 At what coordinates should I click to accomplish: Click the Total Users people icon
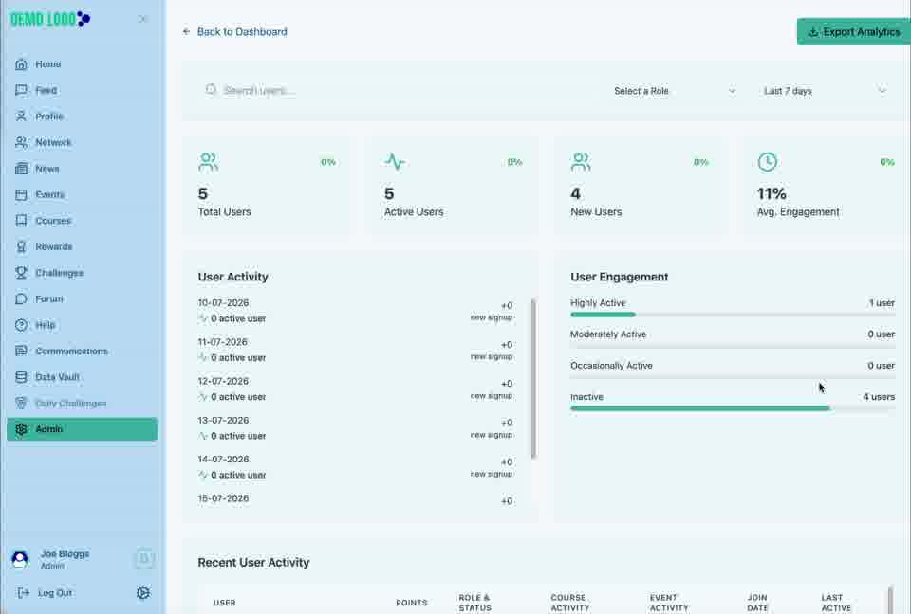pos(208,162)
